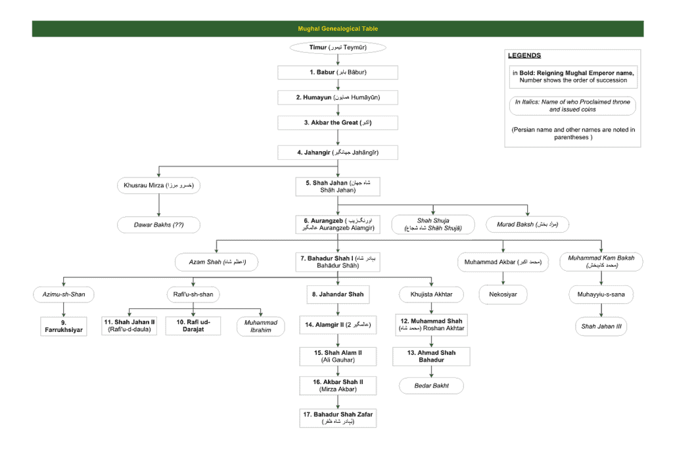Click the 4. Jahangir box

[x=338, y=153]
